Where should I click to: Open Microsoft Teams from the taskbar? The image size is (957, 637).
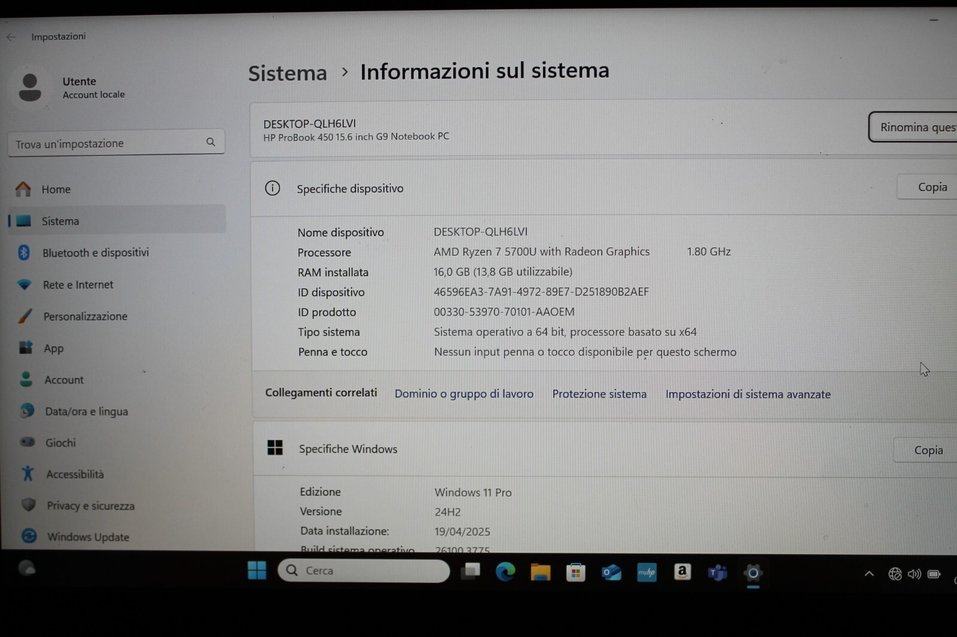tap(718, 573)
